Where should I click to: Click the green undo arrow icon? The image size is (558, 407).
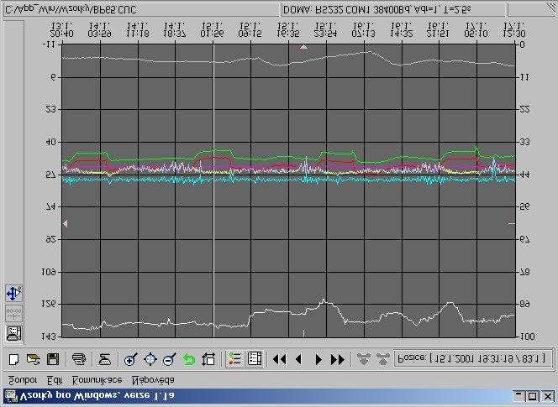coord(188,359)
